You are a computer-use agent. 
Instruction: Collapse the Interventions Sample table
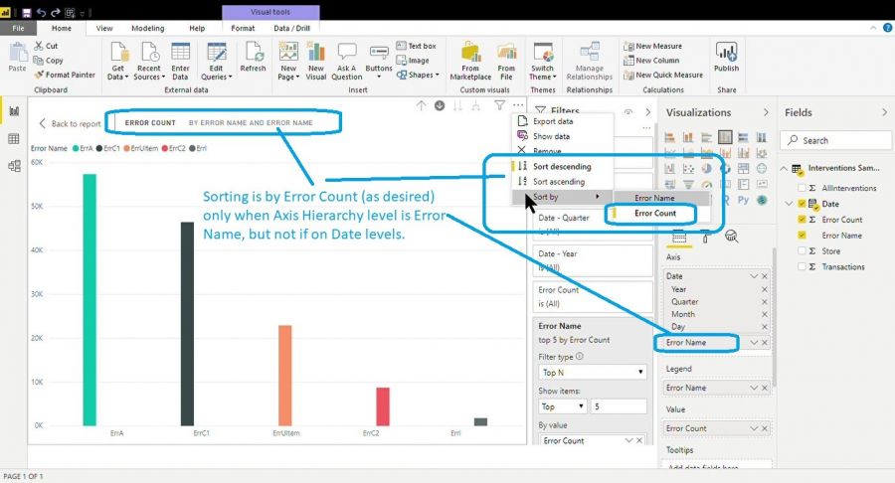click(x=785, y=168)
